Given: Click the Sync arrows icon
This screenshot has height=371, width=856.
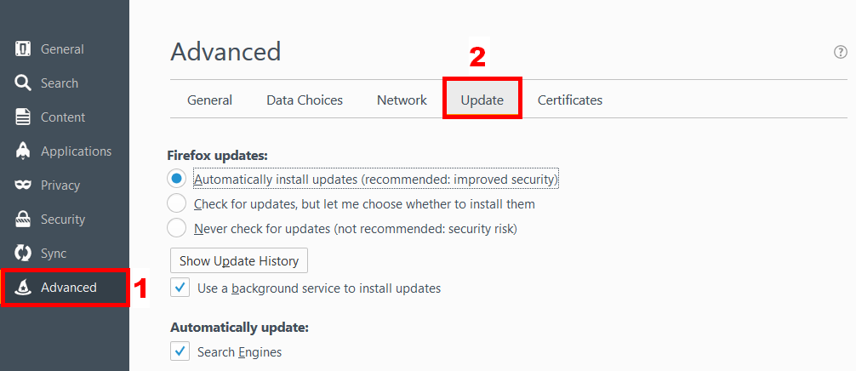Looking at the screenshot, I should click(23, 254).
